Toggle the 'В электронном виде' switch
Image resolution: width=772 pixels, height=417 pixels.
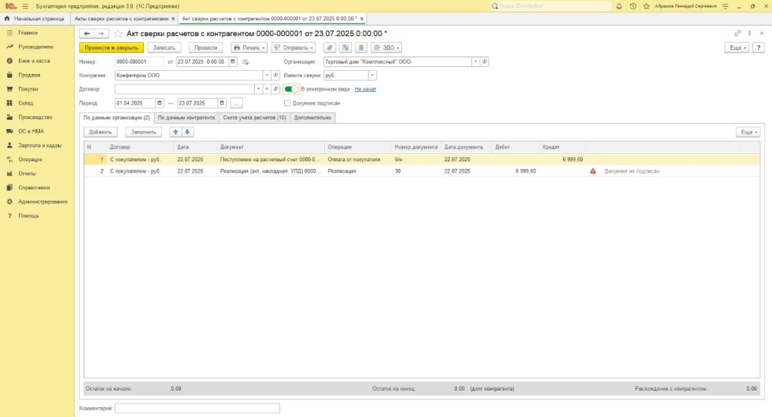click(x=291, y=89)
